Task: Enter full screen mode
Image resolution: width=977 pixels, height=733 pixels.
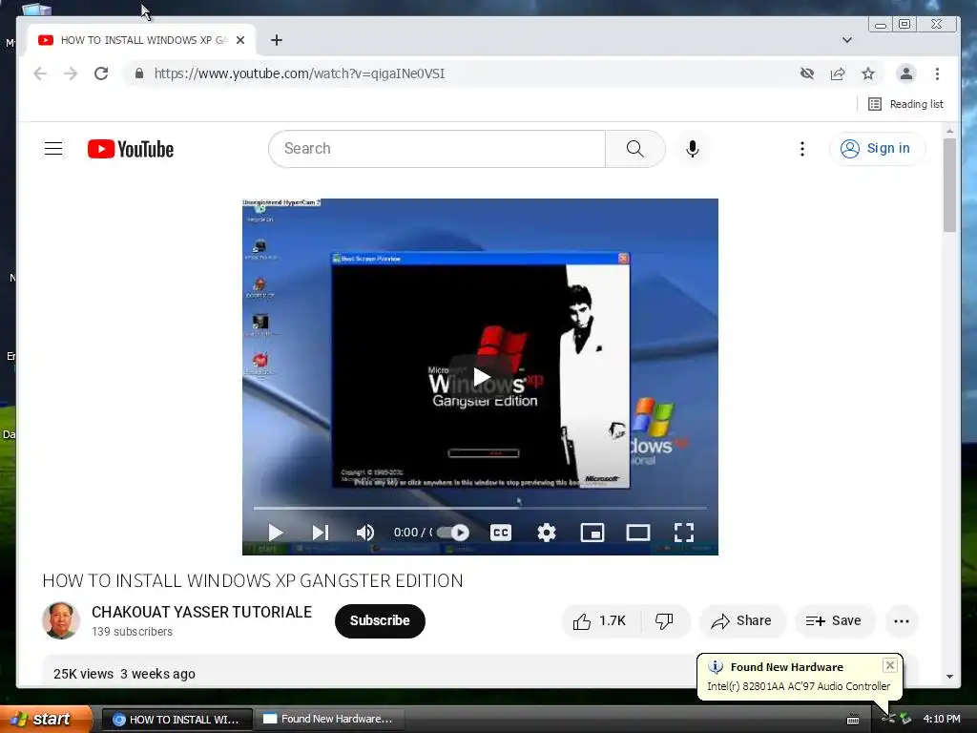Action: pyautogui.click(x=683, y=533)
